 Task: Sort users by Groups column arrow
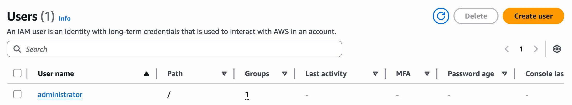click(285, 74)
